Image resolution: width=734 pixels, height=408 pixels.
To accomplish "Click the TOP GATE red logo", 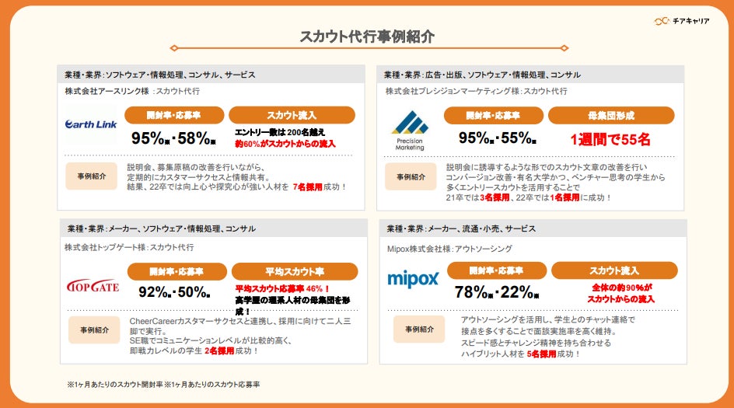I will click(93, 286).
